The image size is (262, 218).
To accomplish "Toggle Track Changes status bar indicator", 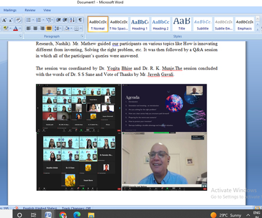I will pyautogui.click(x=76, y=208).
